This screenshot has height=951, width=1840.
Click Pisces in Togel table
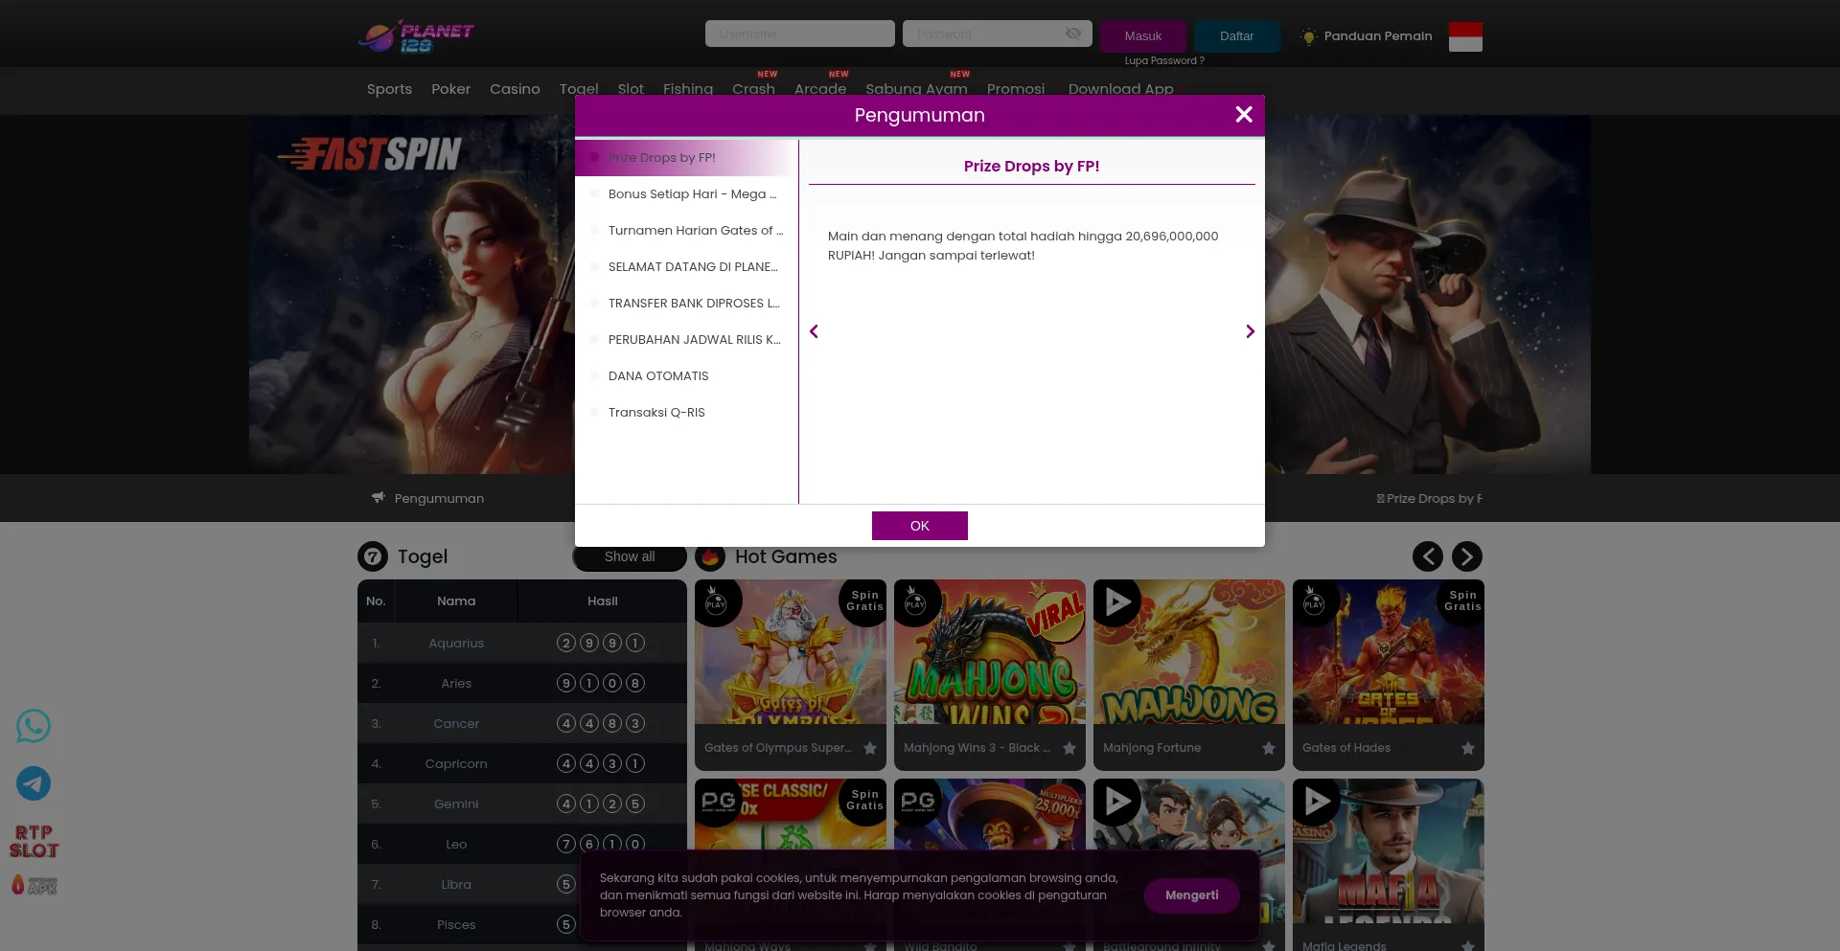pos(456,925)
